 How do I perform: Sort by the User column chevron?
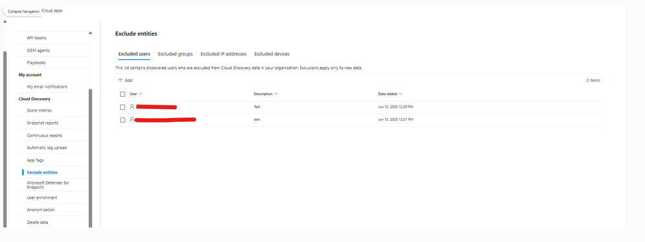(141, 94)
